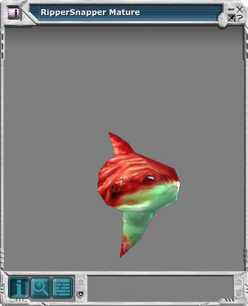Click the RipperSnapper Mature title text

pyautogui.click(x=91, y=13)
